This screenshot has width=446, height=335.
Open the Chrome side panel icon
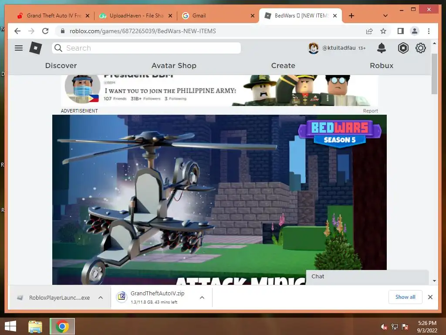tap(401, 31)
